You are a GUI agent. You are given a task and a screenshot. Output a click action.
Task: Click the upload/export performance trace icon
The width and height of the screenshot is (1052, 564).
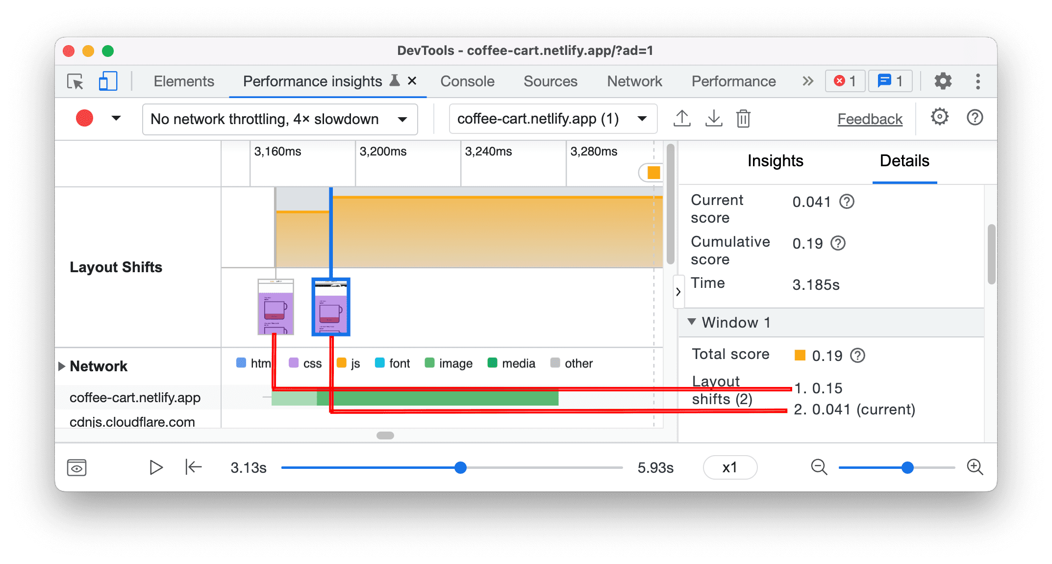pos(679,118)
